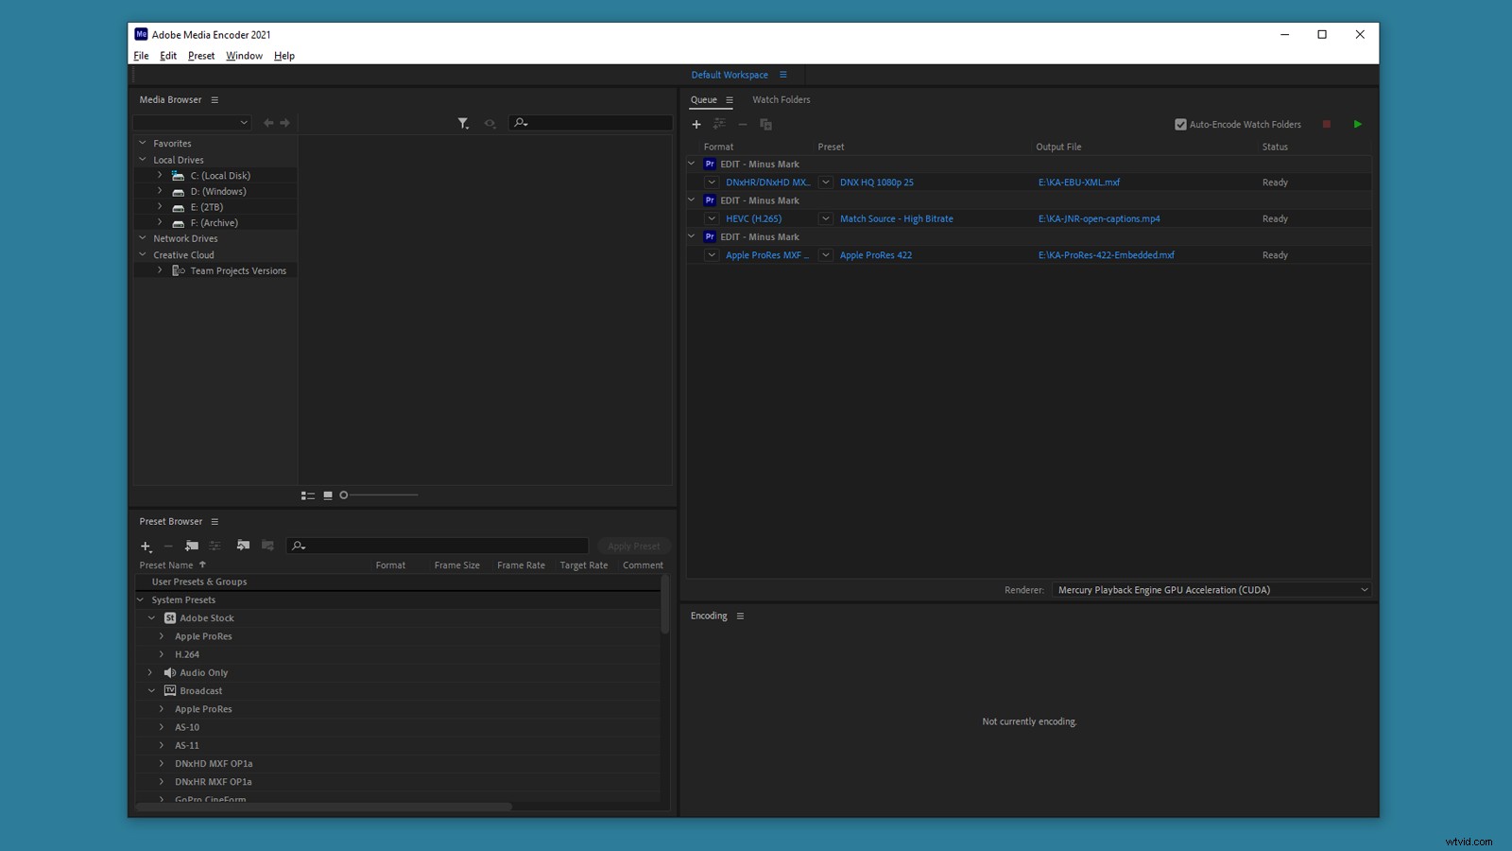The image size is (1512, 851).
Task: Switch Media Browser to list view
Action: [308, 495]
